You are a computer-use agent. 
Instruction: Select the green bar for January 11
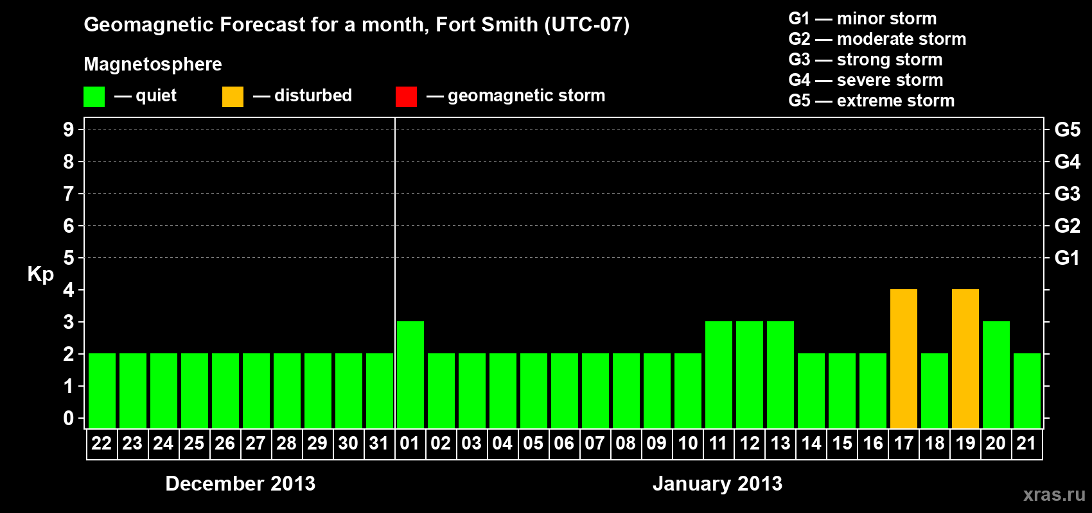[x=719, y=374]
